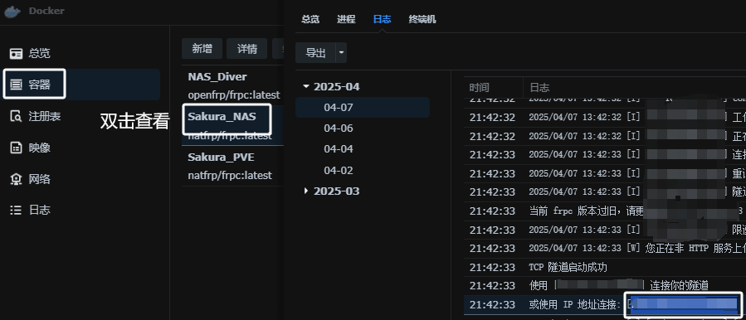The height and width of the screenshot is (320, 746).
Task: Click the log row 或使用 IP 地址连接
Action: click(x=605, y=305)
